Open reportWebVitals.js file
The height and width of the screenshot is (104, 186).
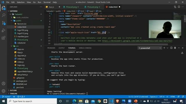25,71
